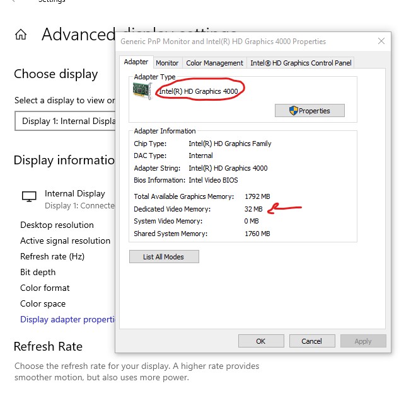Open the Display 1 Internal Display dropdown
Image resolution: width=411 pixels, height=396 pixels.
(x=65, y=121)
